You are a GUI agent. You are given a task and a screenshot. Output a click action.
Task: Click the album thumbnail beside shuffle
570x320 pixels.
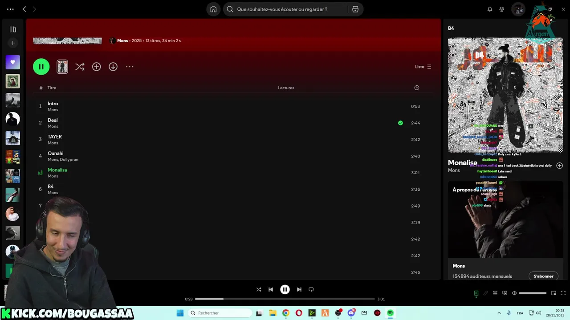[x=62, y=67]
